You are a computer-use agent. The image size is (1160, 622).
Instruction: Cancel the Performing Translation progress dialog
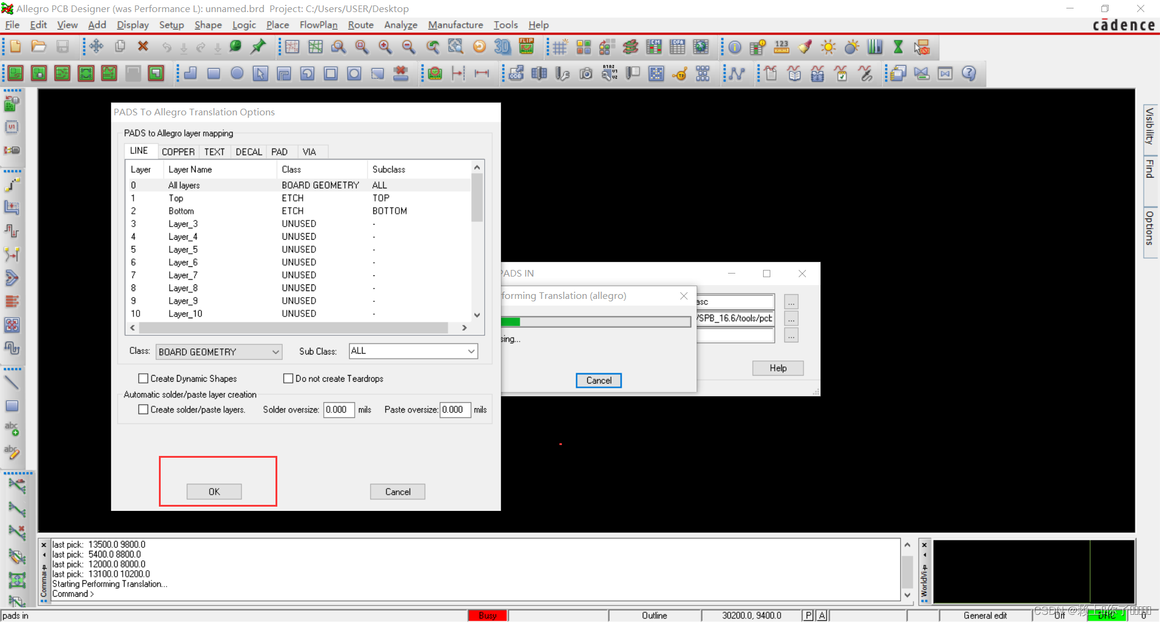[x=599, y=380]
